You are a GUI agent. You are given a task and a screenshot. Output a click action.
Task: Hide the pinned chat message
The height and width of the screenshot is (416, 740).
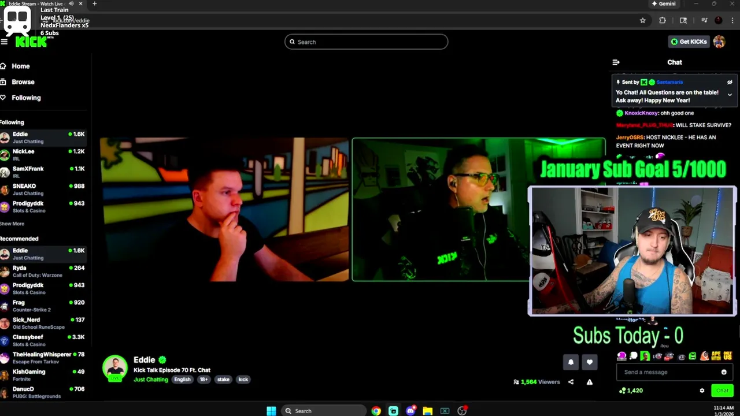coord(730,82)
